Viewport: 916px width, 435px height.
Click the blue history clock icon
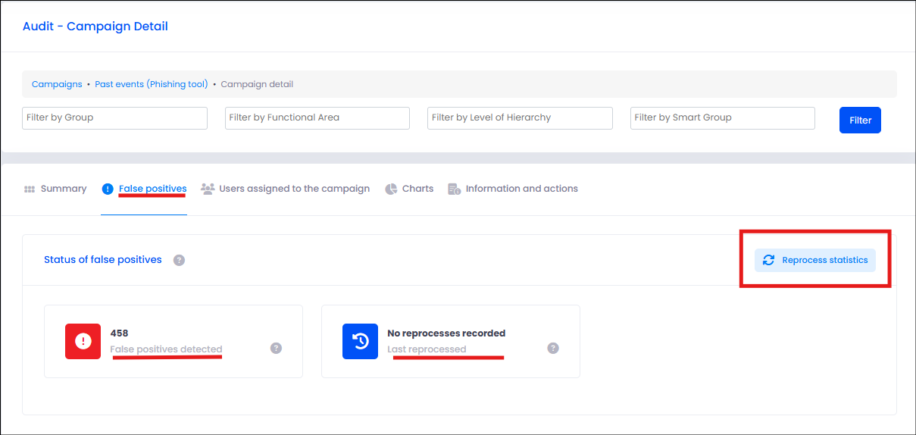pos(360,341)
